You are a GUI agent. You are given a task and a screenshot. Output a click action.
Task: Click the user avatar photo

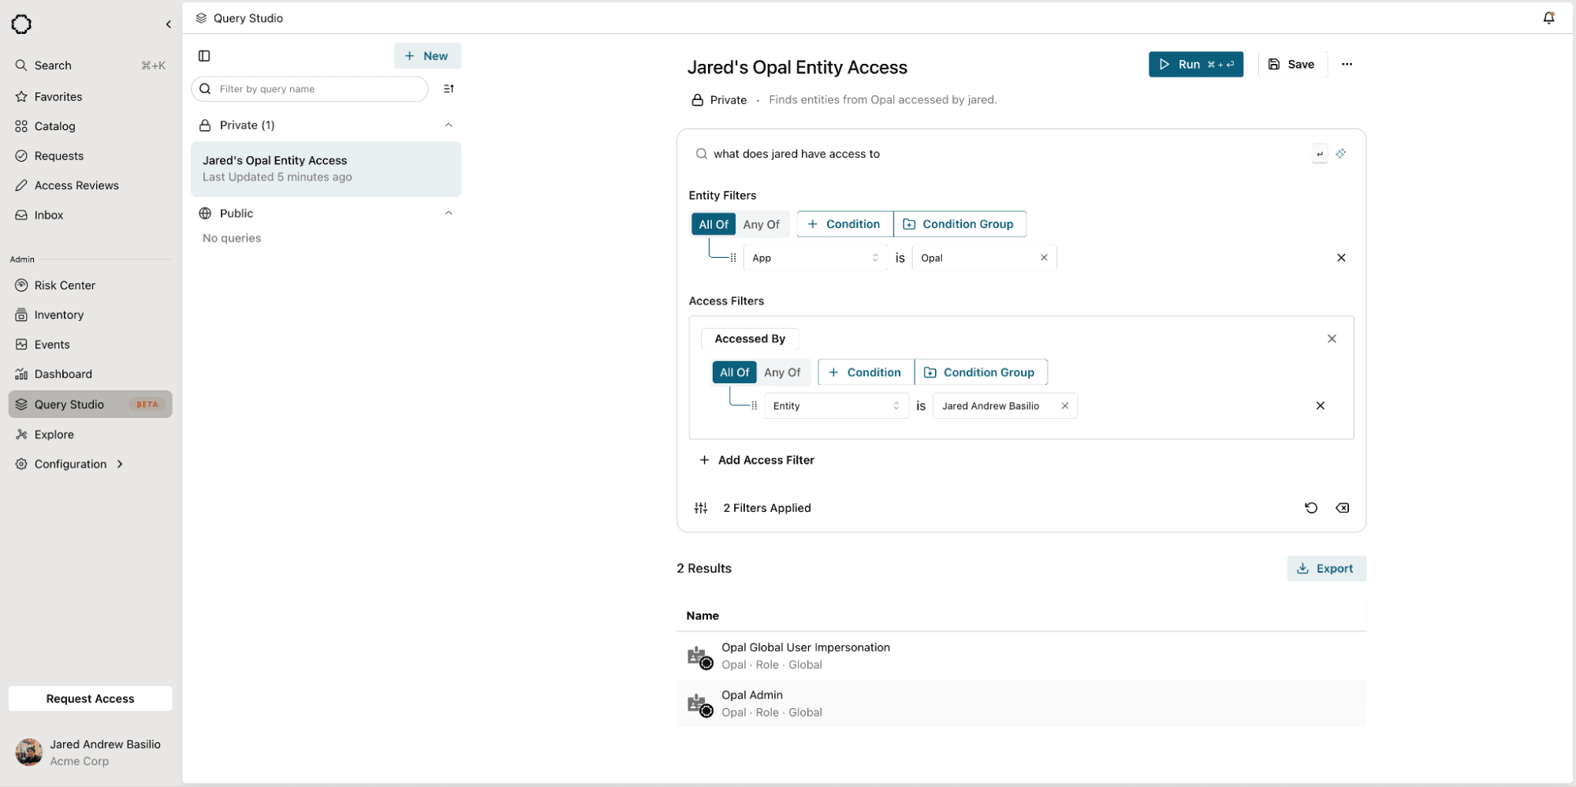(29, 752)
